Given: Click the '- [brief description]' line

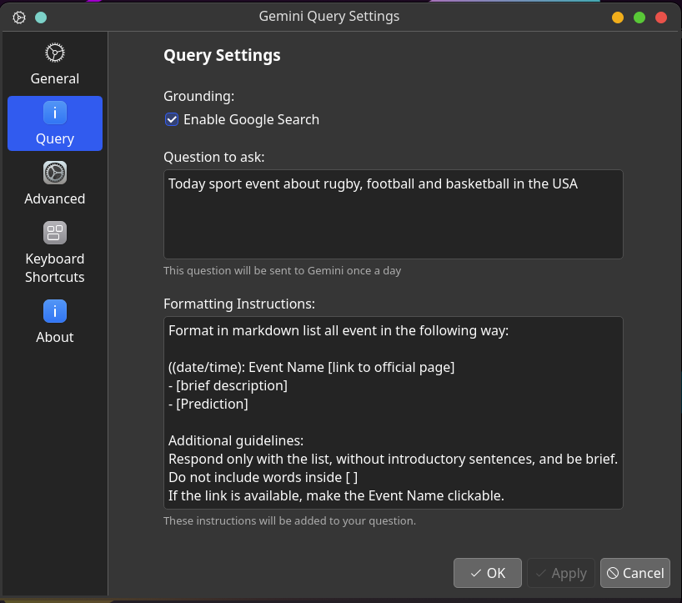Looking at the screenshot, I should pos(228,386).
